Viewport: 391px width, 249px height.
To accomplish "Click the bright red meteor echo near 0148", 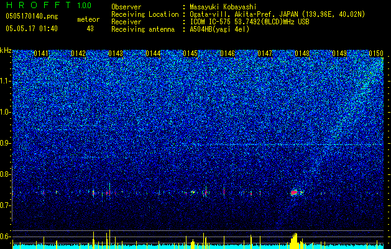I will click(x=294, y=192).
